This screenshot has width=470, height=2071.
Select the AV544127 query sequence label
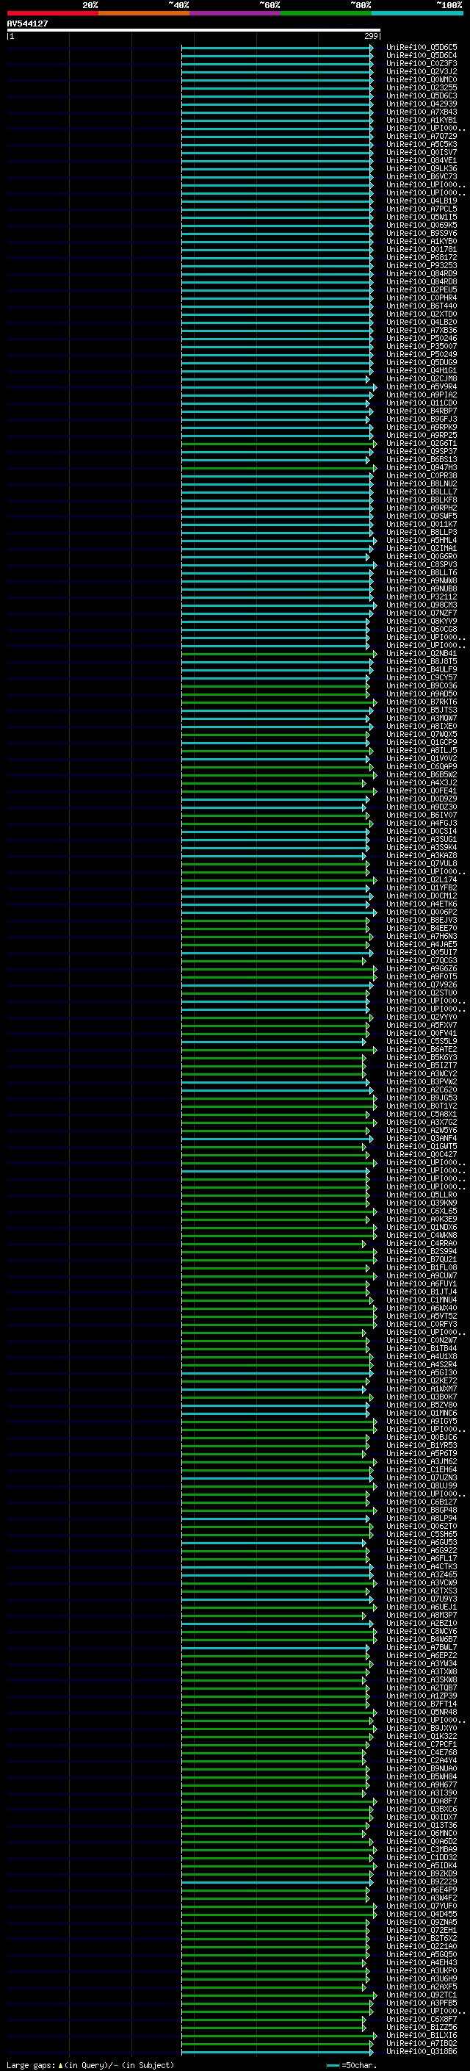(x=27, y=24)
